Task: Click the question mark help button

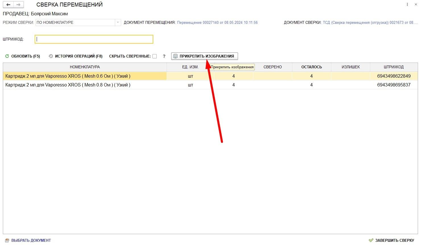Action: click(164, 56)
